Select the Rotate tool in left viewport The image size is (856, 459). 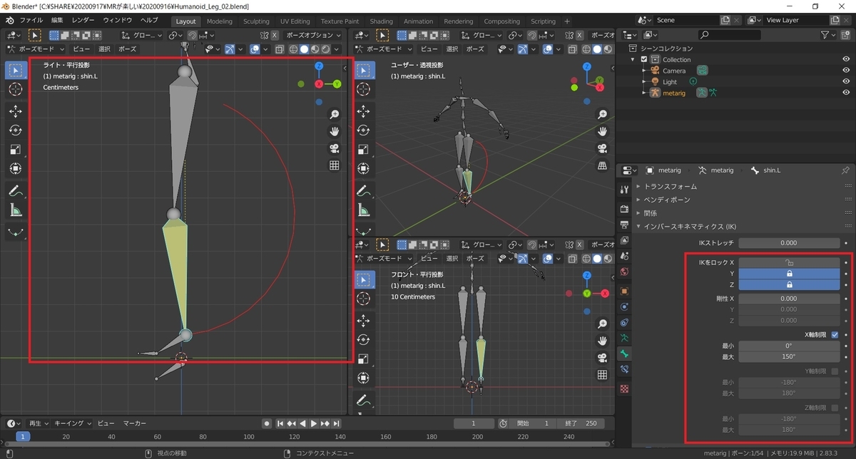coord(16,130)
